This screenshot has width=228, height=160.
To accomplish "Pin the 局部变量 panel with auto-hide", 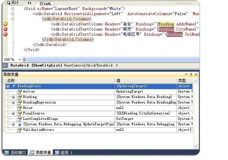I will [x=191, y=75].
